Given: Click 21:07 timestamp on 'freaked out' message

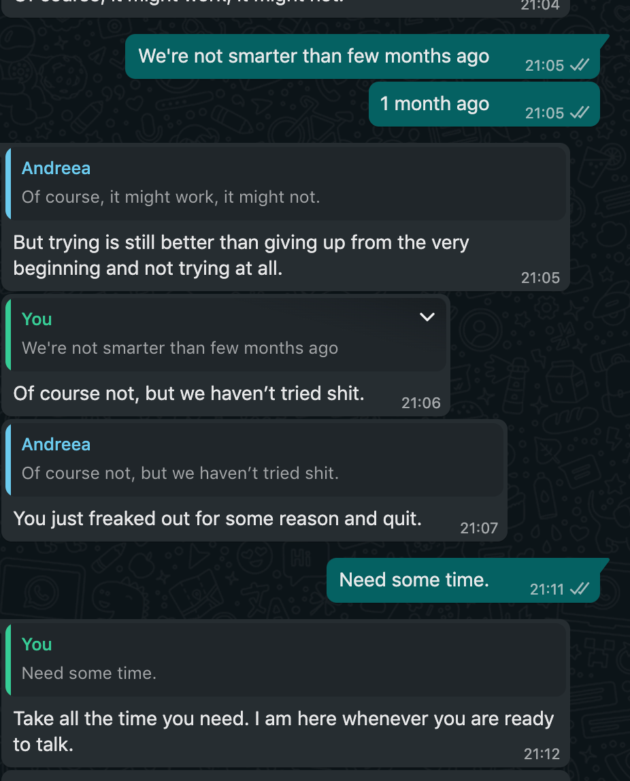Looking at the screenshot, I should point(478,528).
